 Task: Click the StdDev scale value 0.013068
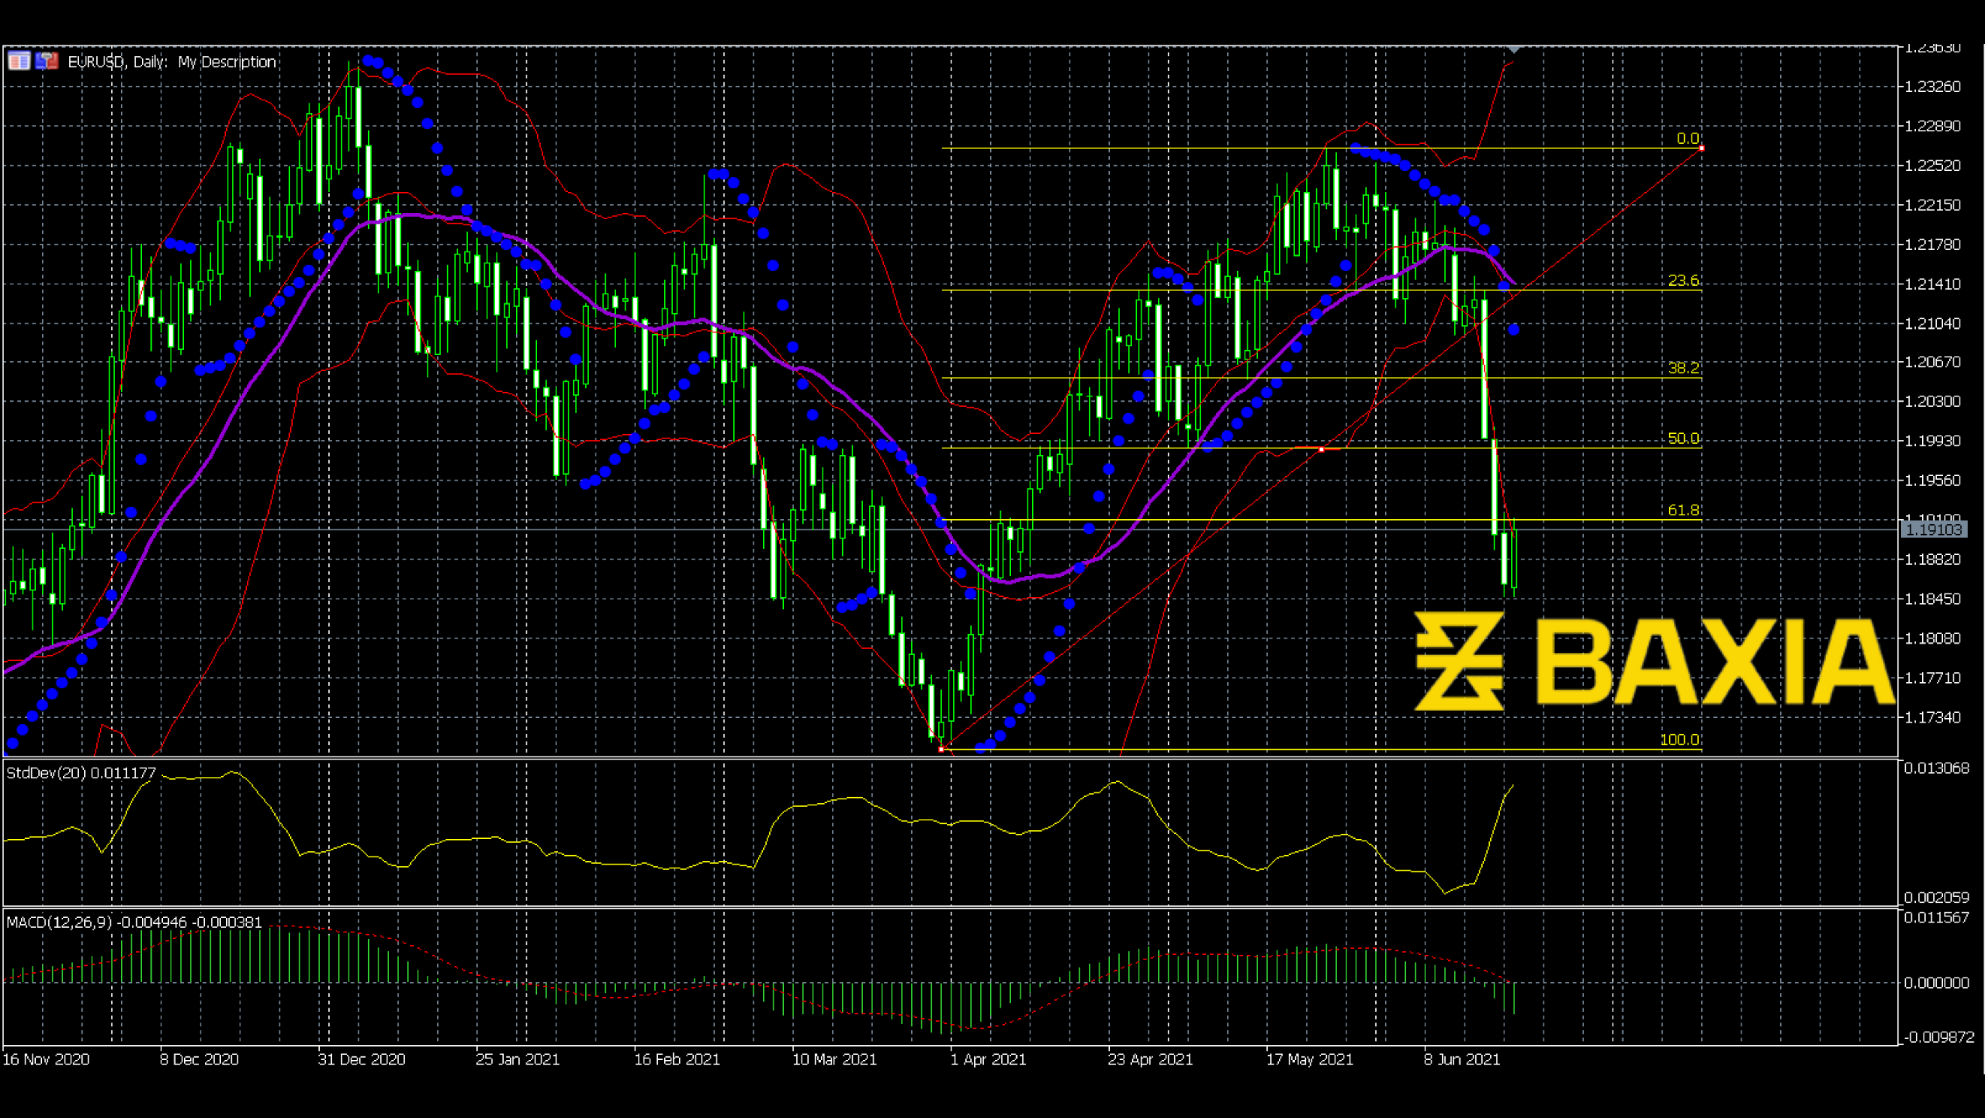coord(1937,768)
